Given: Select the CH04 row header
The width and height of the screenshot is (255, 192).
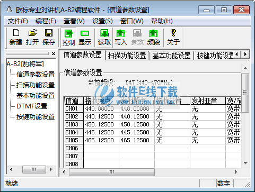Looking at the screenshot, I should (x=74, y=132).
